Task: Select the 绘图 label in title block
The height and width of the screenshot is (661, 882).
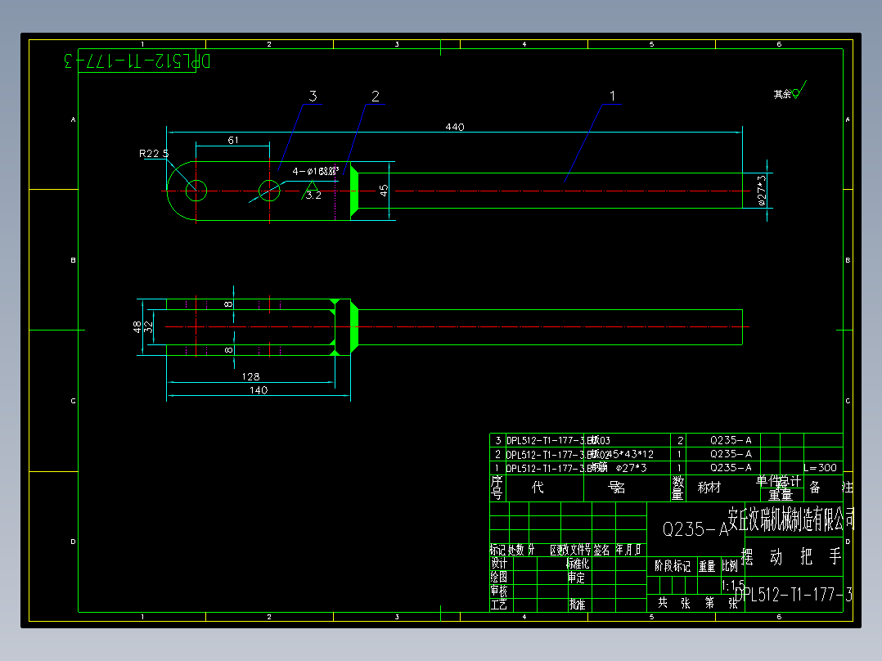Action: 499,578
